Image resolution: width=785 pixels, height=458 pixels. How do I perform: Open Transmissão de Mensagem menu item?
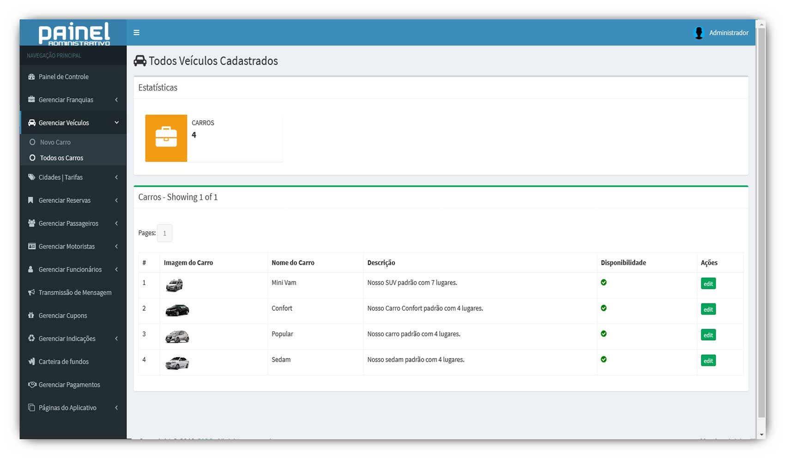click(73, 292)
